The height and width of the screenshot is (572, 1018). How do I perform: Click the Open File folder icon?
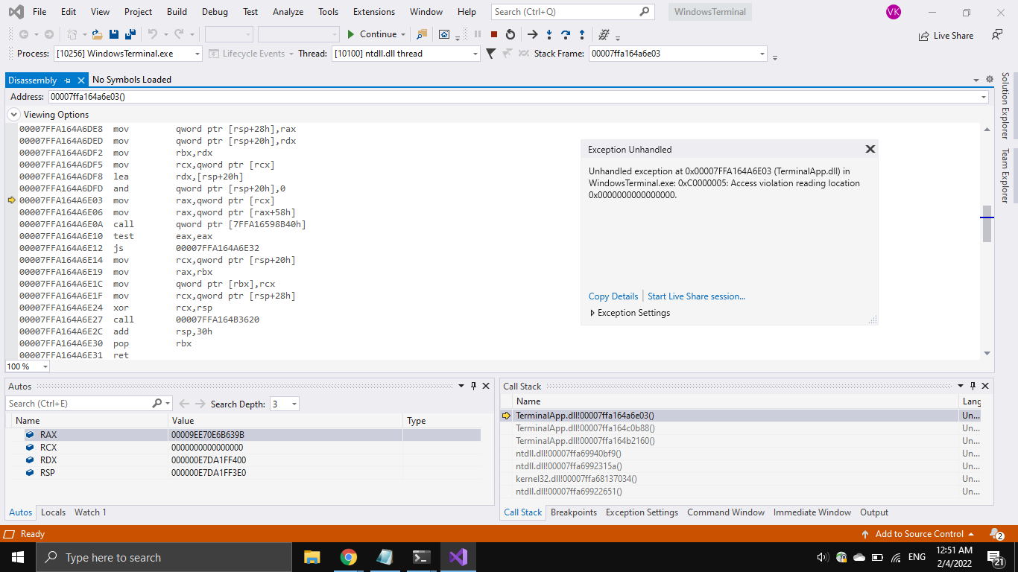98,34
